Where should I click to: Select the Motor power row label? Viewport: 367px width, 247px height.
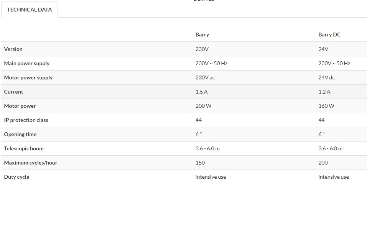[20, 106]
